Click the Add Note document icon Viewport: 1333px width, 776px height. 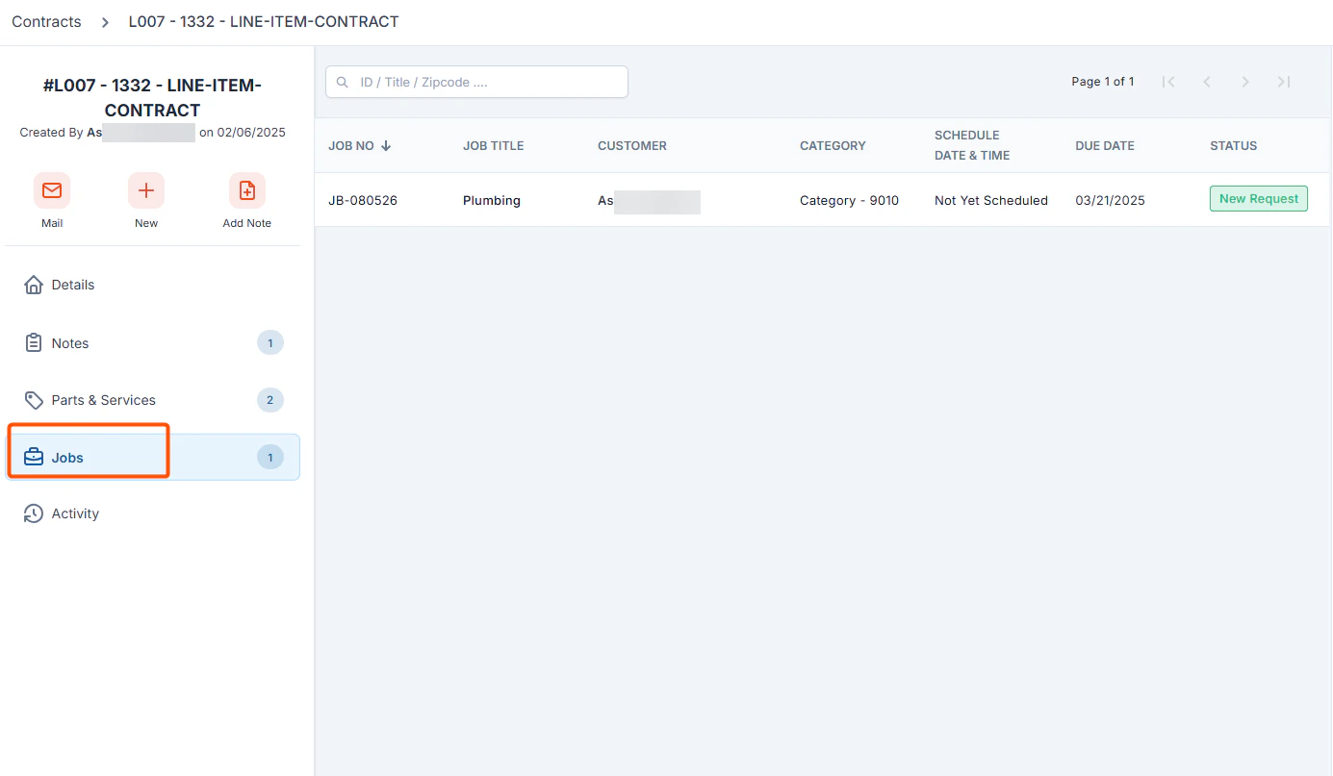pos(247,190)
